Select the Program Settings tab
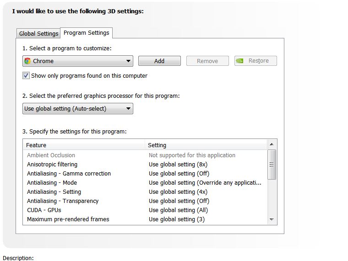 point(87,33)
